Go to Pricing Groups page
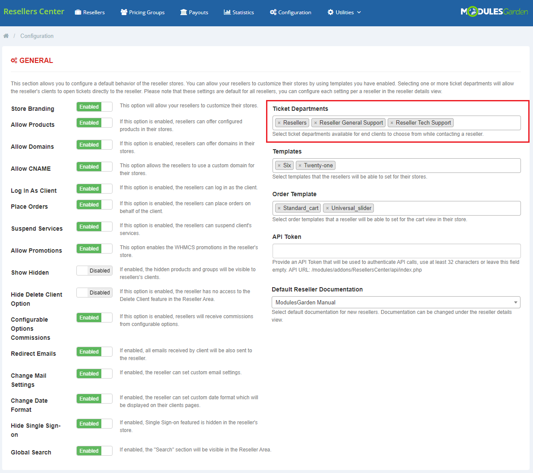The height and width of the screenshot is (473, 533). [143, 12]
